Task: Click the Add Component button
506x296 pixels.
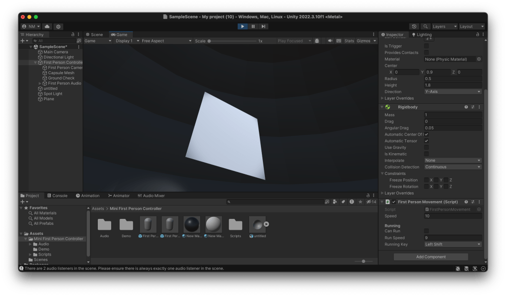Action: click(430, 257)
